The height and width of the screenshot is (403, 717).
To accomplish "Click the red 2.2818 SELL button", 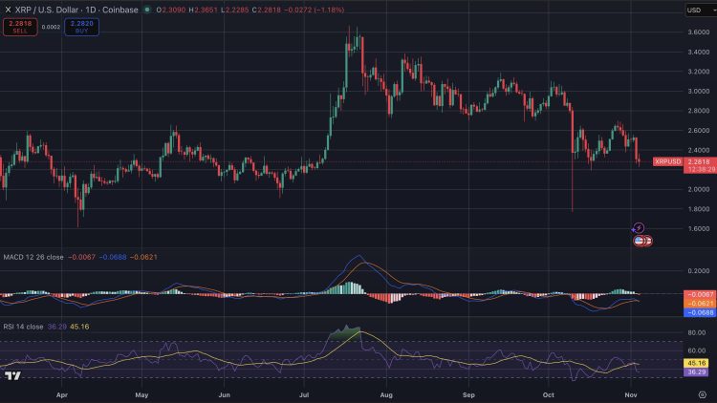I will 20,27.
